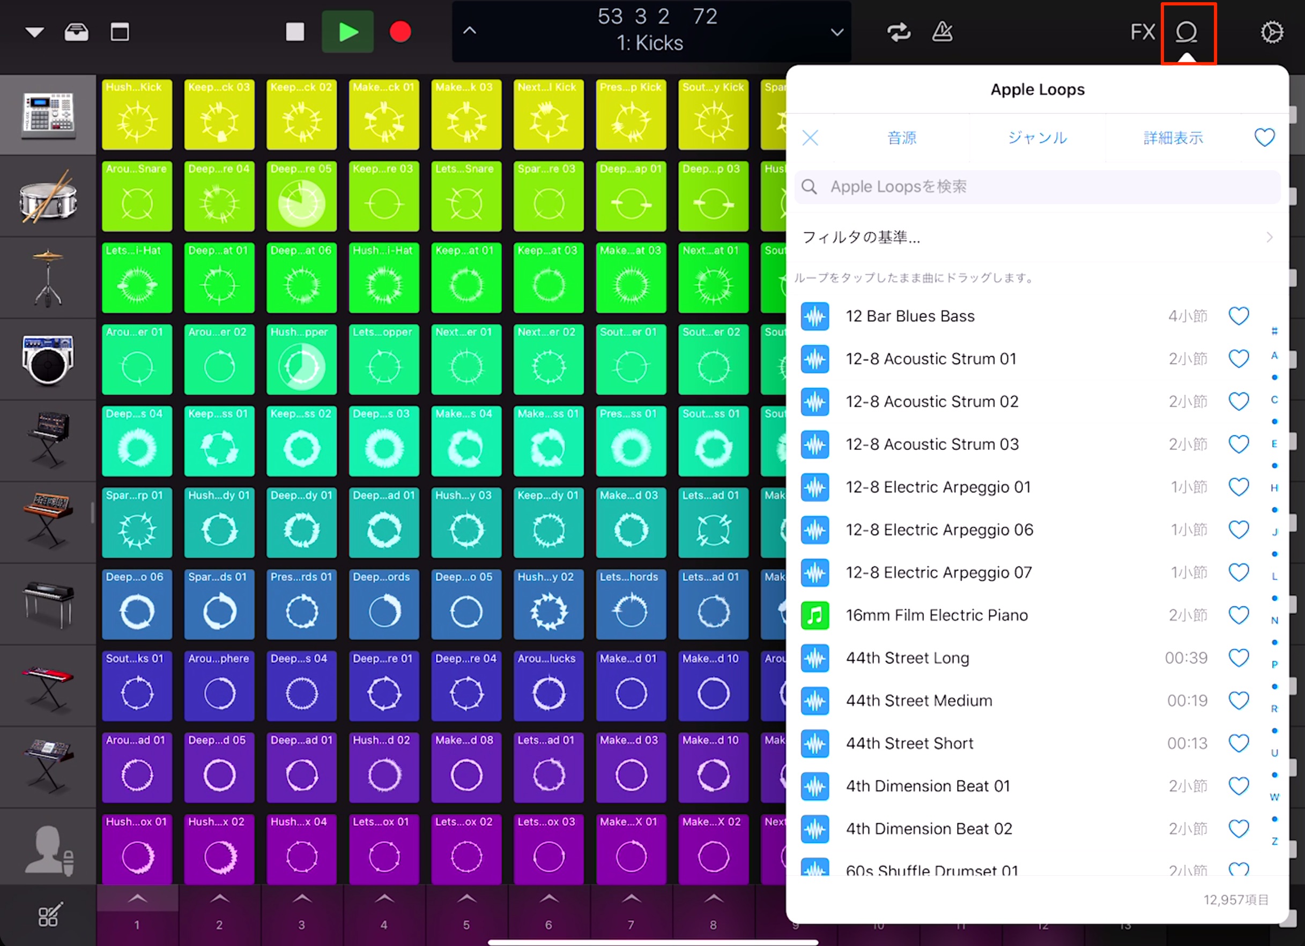Select the boombox speaker track icon
1305x946 pixels.
click(x=48, y=360)
